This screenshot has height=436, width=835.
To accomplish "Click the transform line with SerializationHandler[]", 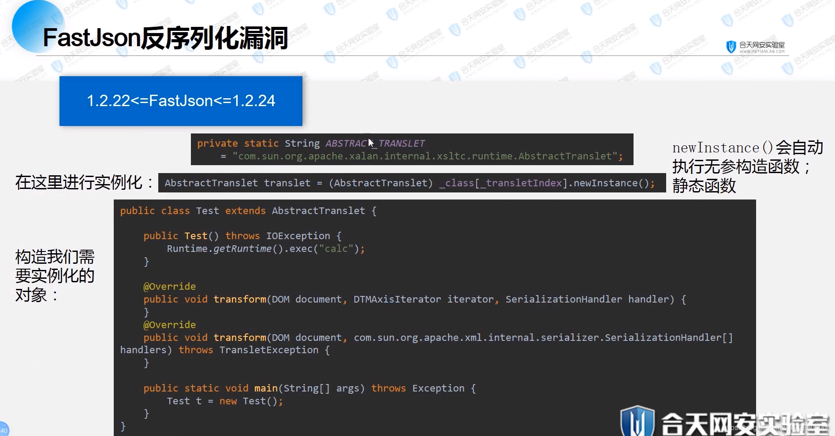I will click(438, 338).
